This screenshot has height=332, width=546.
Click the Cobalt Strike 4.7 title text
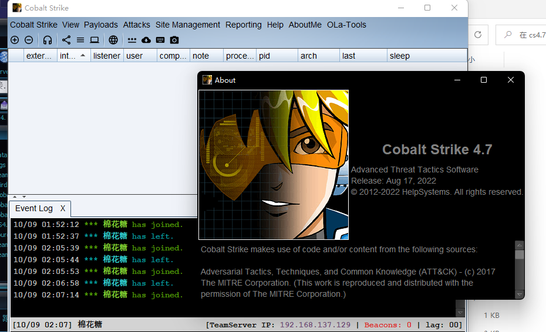tap(437, 150)
